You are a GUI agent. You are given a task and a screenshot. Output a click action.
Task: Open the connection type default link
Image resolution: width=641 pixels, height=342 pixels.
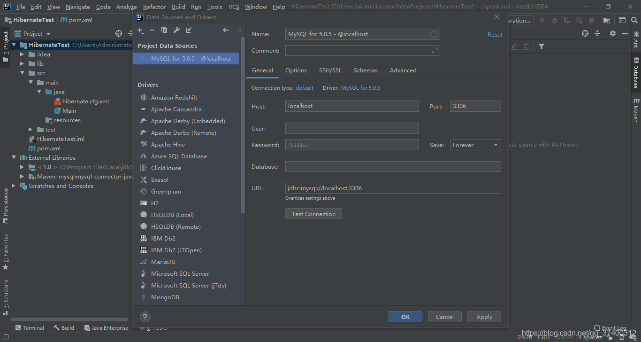click(305, 88)
